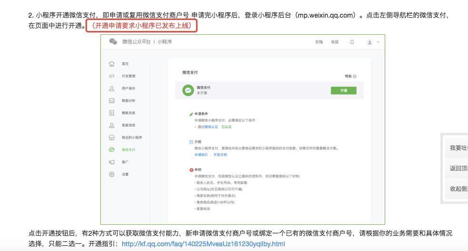Click the blue note icon beside 介绍
The height and width of the screenshot is (251, 468).
click(191, 142)
